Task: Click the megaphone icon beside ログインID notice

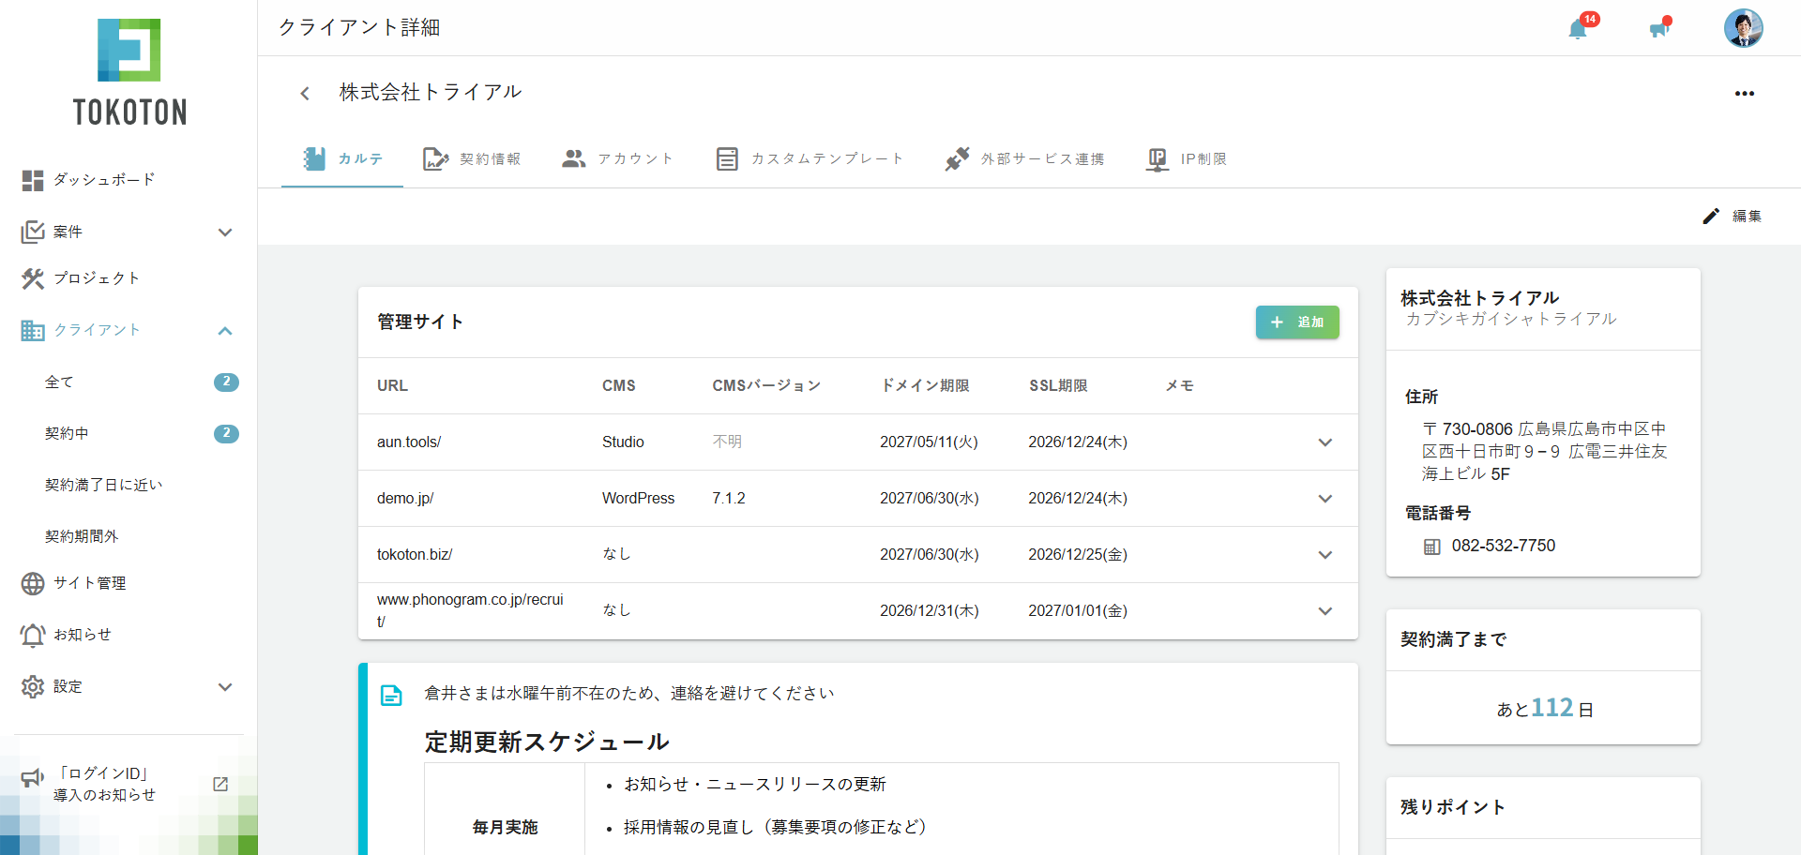Action: coord(33,777)
